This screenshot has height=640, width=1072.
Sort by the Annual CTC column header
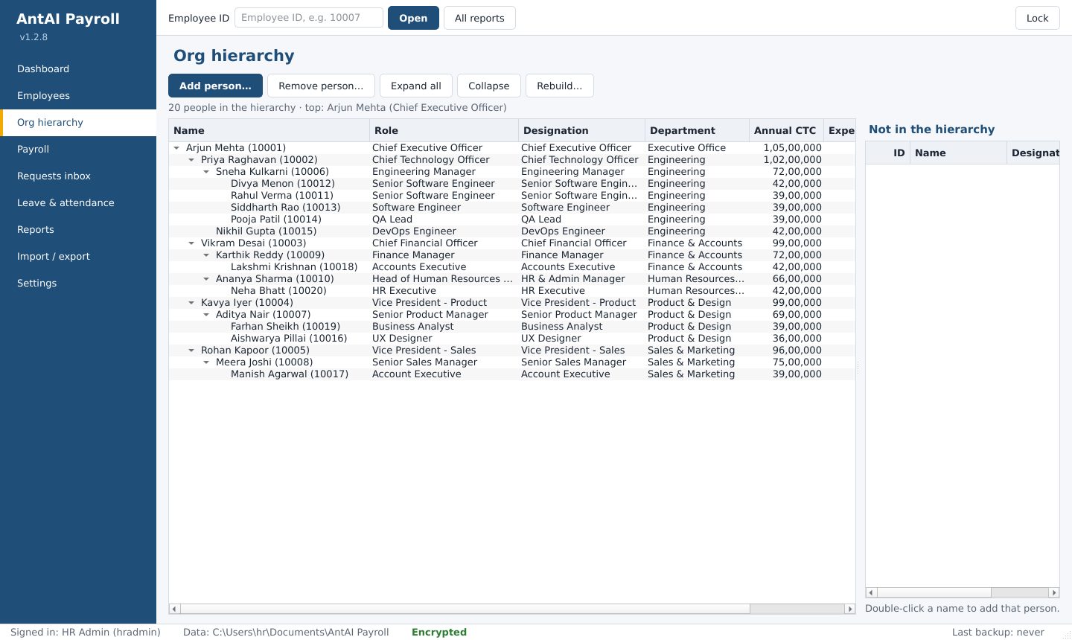point(786,130)
